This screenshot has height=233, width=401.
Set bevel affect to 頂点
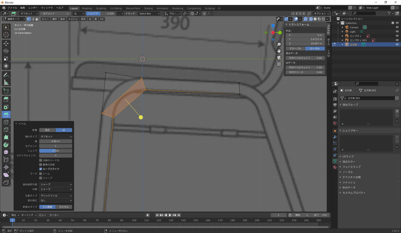[x=47, y=130]
